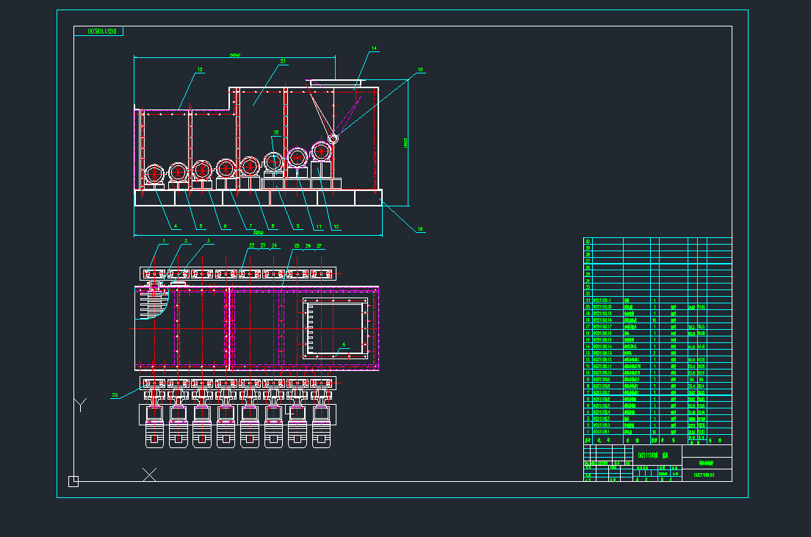The height and width of the screenshot is (537, 811).
Task: Select the mirrored drawing number box at top-left
Action: pyautogui.click(x=98, y=32)
